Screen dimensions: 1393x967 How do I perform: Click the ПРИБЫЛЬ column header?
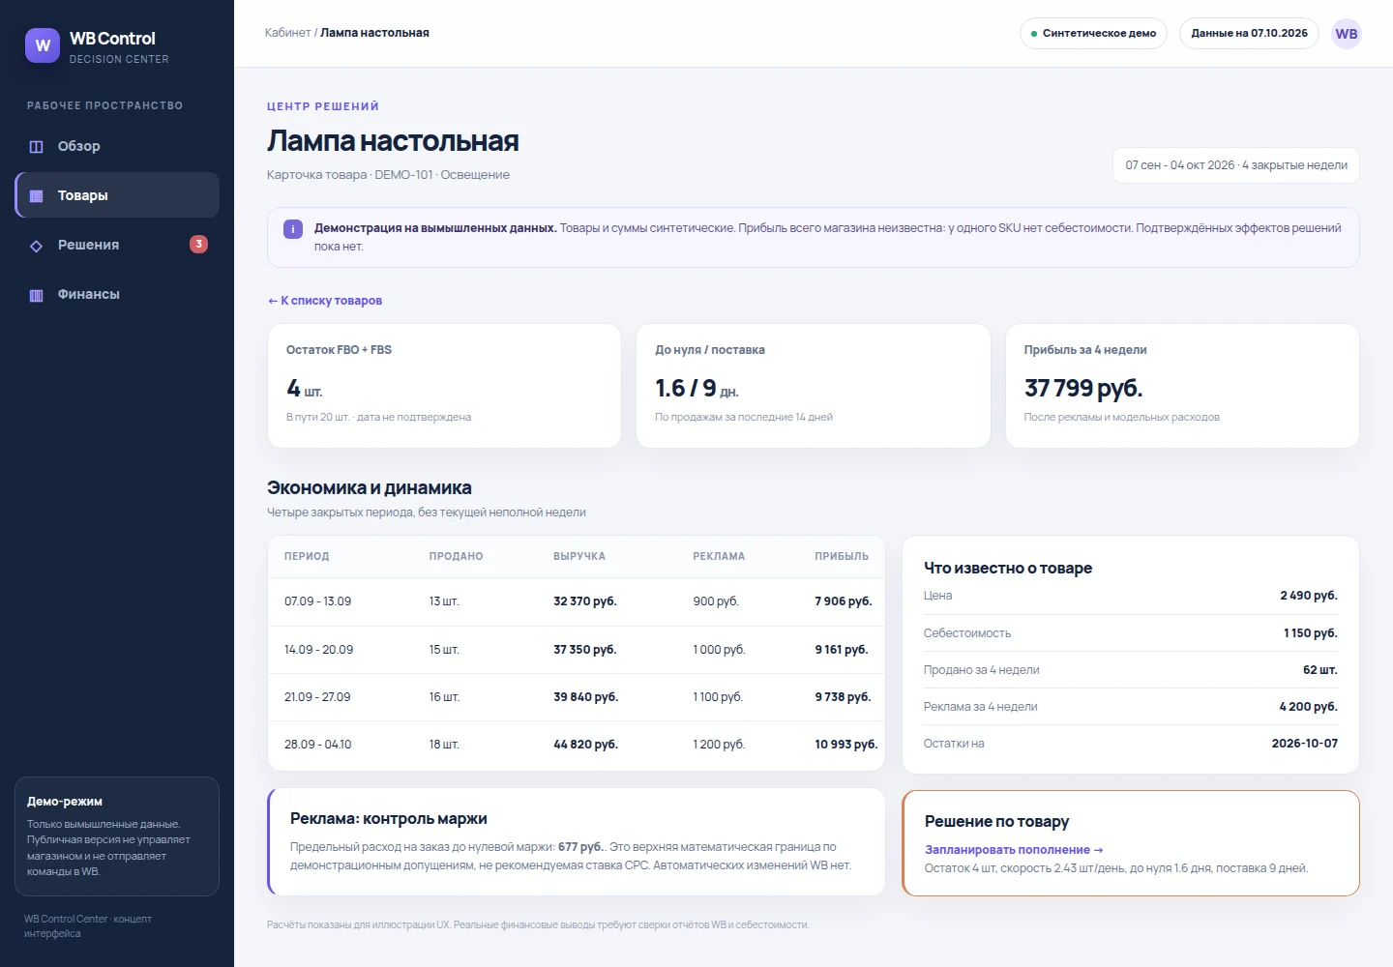pos(842,557)
